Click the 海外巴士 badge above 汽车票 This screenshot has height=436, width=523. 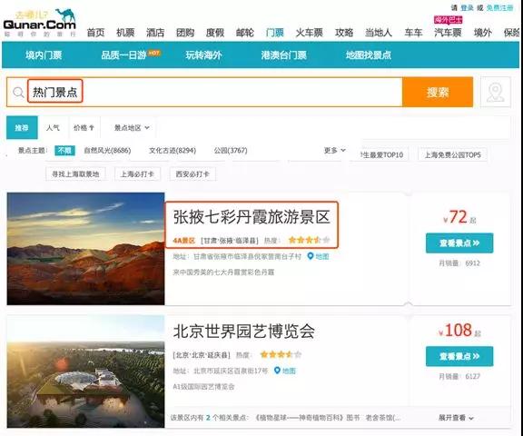point(448,20)
